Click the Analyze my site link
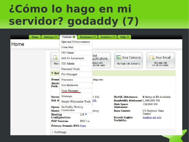The width and height of the screenshot is (189, 142). point(152,117)
